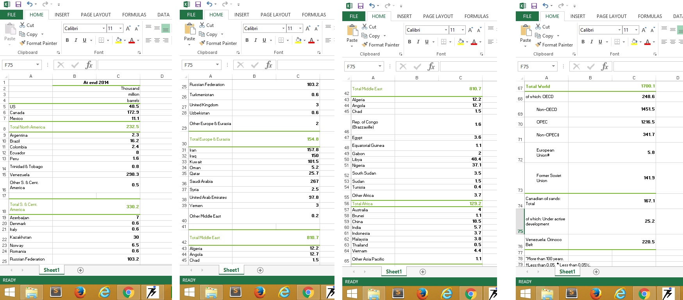Open Clipboard dialog launcher in Total North America window
The image size is (683, 300).
coord(59,52)
